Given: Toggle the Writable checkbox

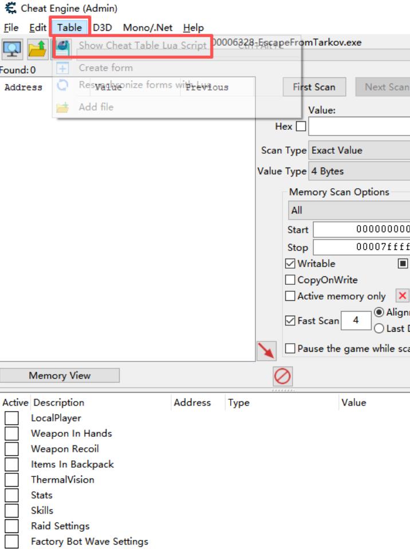Looking at the screenshot, I should 290,264.
